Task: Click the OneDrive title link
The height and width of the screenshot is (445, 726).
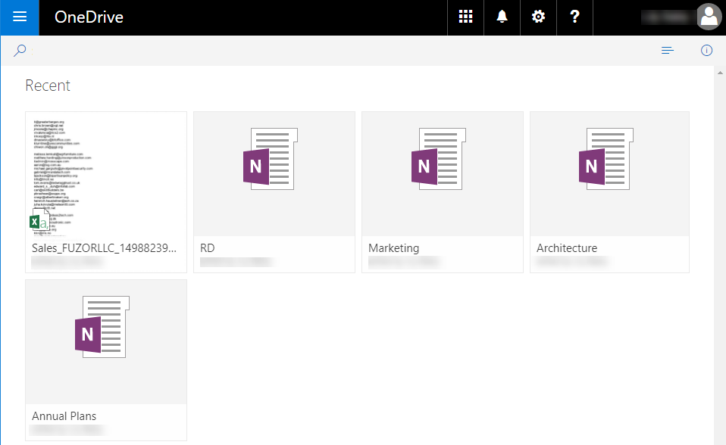Action: point(89,17)
